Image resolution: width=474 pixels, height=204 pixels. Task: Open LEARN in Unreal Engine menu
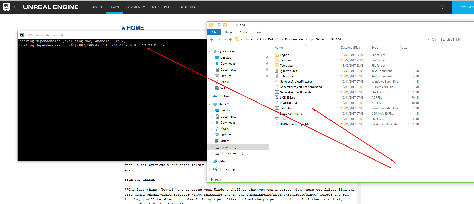point(114,7)
